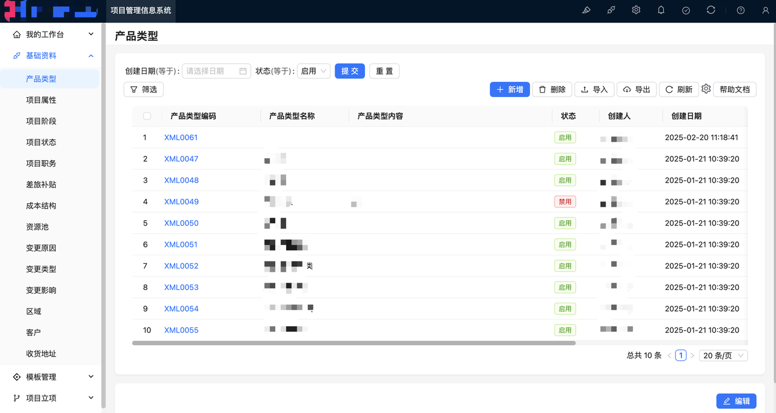Viewport: 776px width, 413px height.
Task: Open record XML0048
Action: [x=181, y=180]
